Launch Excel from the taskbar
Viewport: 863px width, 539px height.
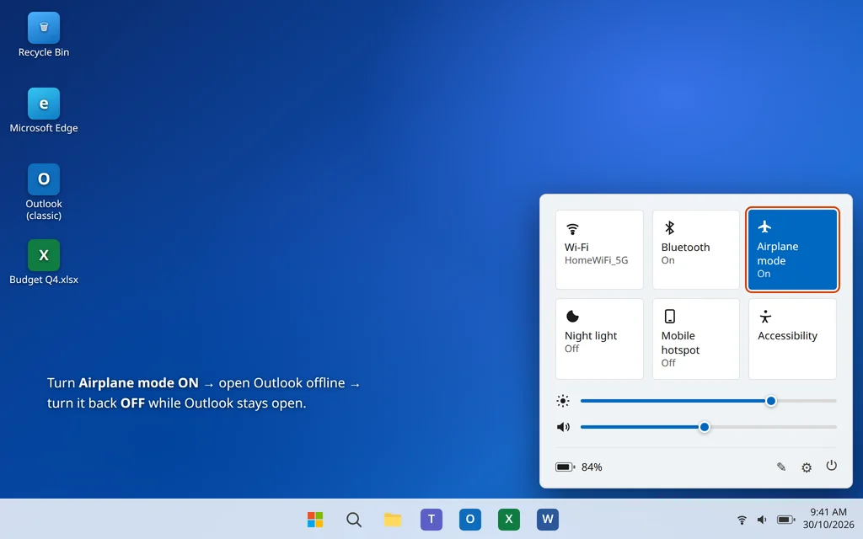(x=508, y=519)
